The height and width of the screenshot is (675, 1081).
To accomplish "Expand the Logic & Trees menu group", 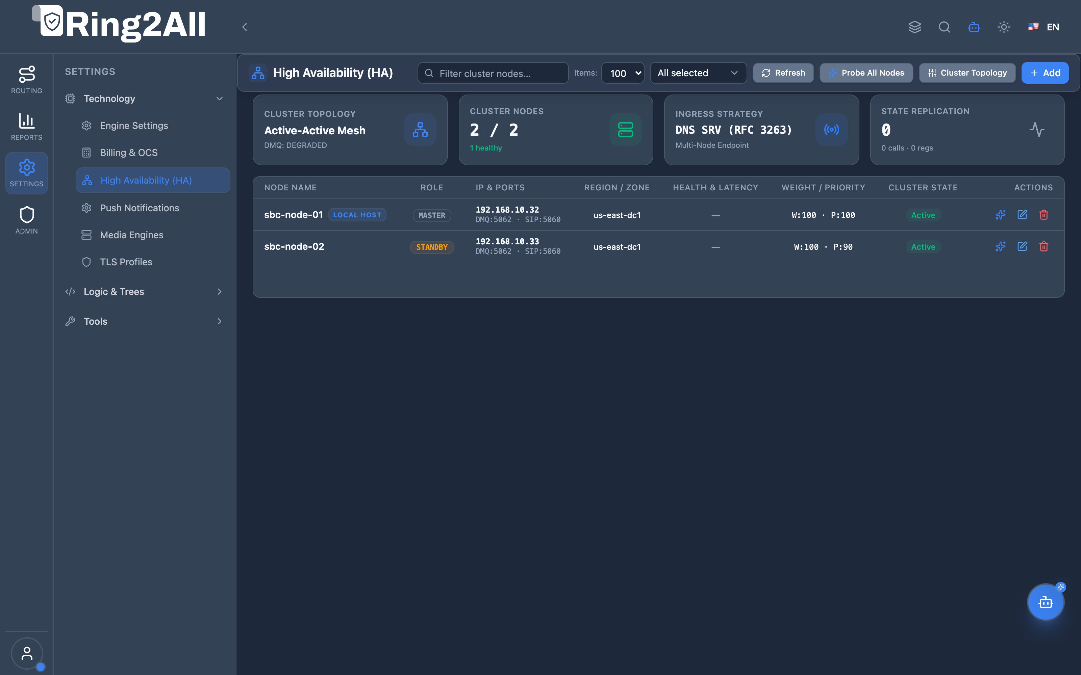I will pyautogui.click(x=144, y=292).
